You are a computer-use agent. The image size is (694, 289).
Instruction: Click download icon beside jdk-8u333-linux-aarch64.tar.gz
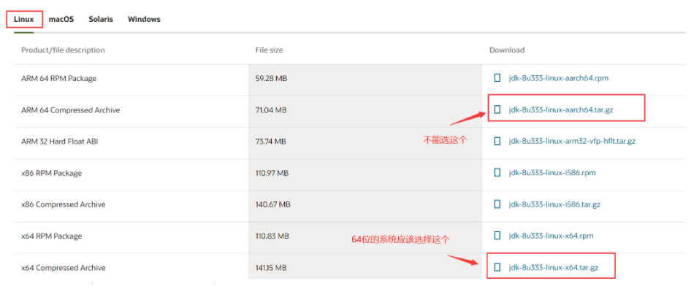(x=497, y=109)
